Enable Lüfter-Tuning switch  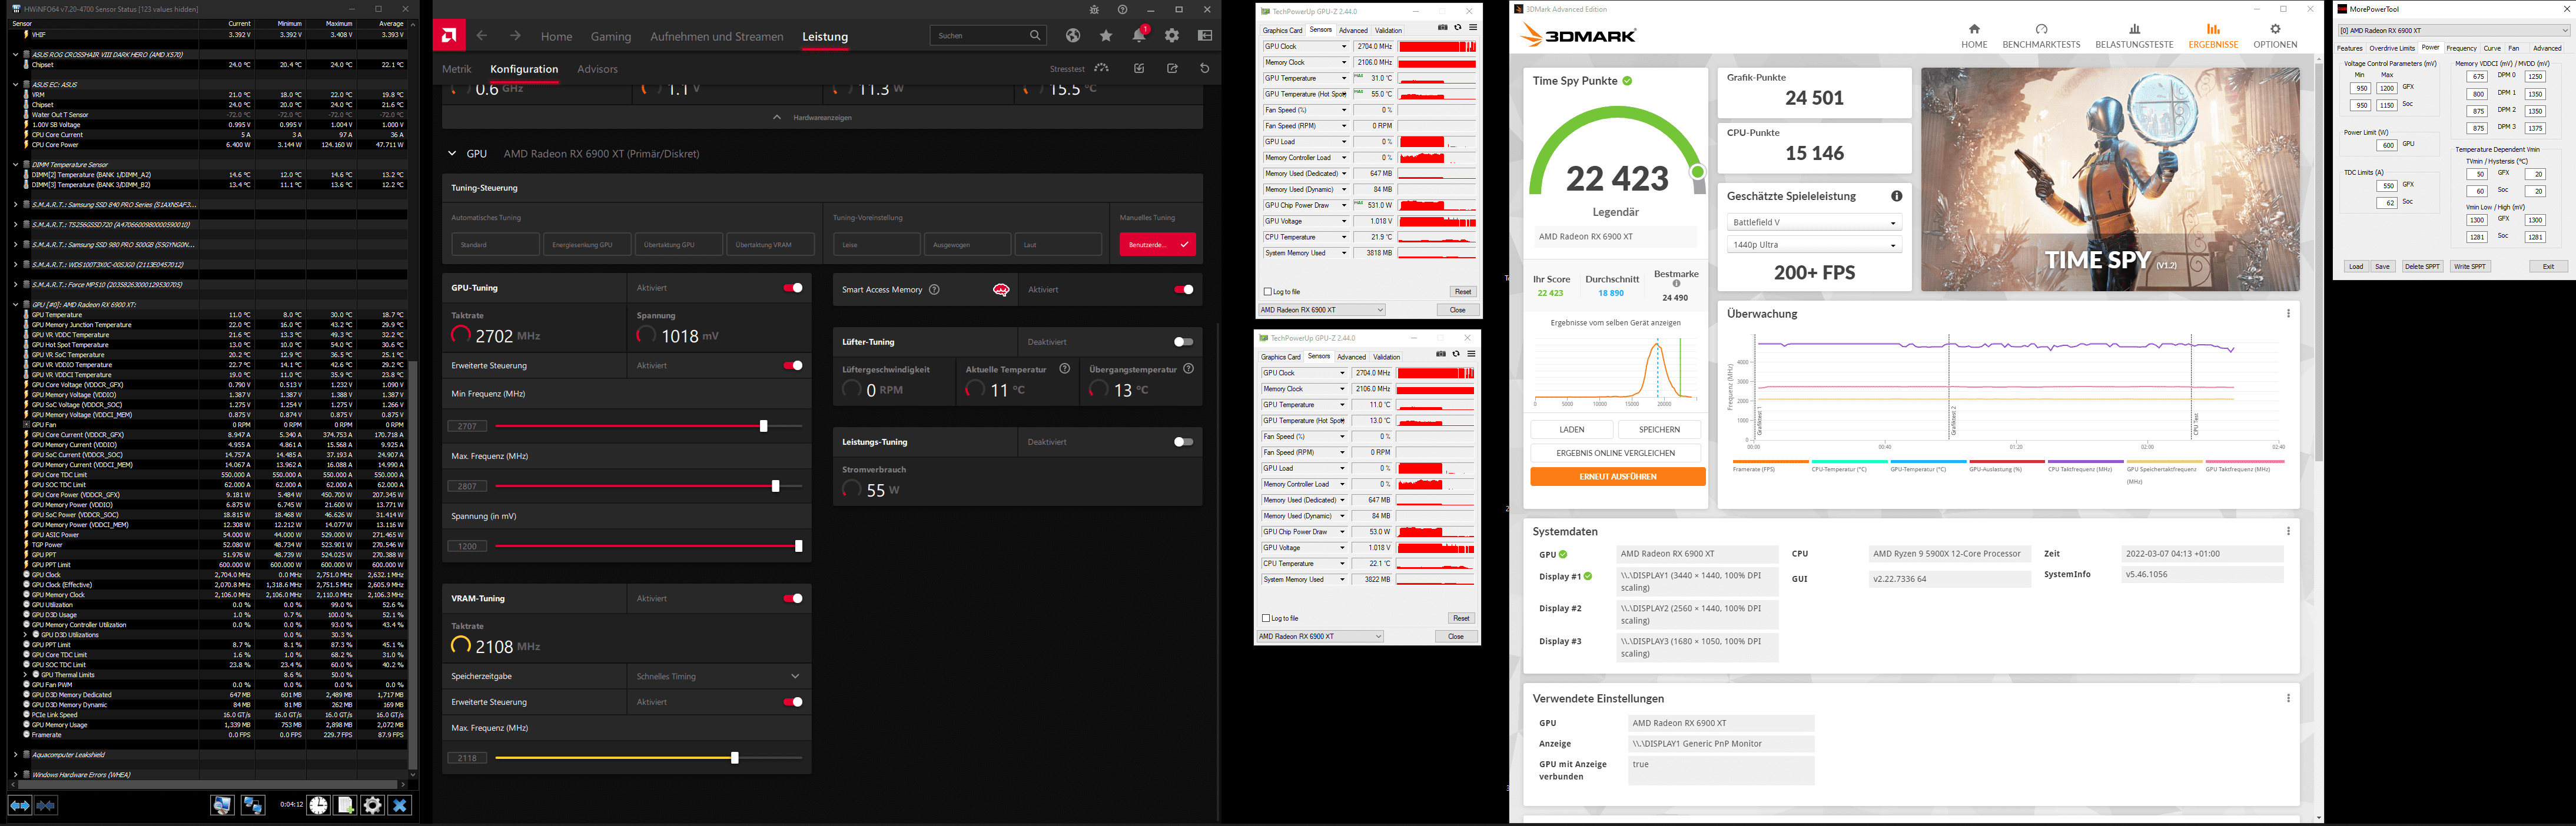(x=1183, y=342)
